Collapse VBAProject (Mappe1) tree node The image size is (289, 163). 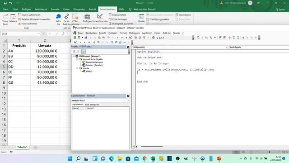click(x=74, y=56)
